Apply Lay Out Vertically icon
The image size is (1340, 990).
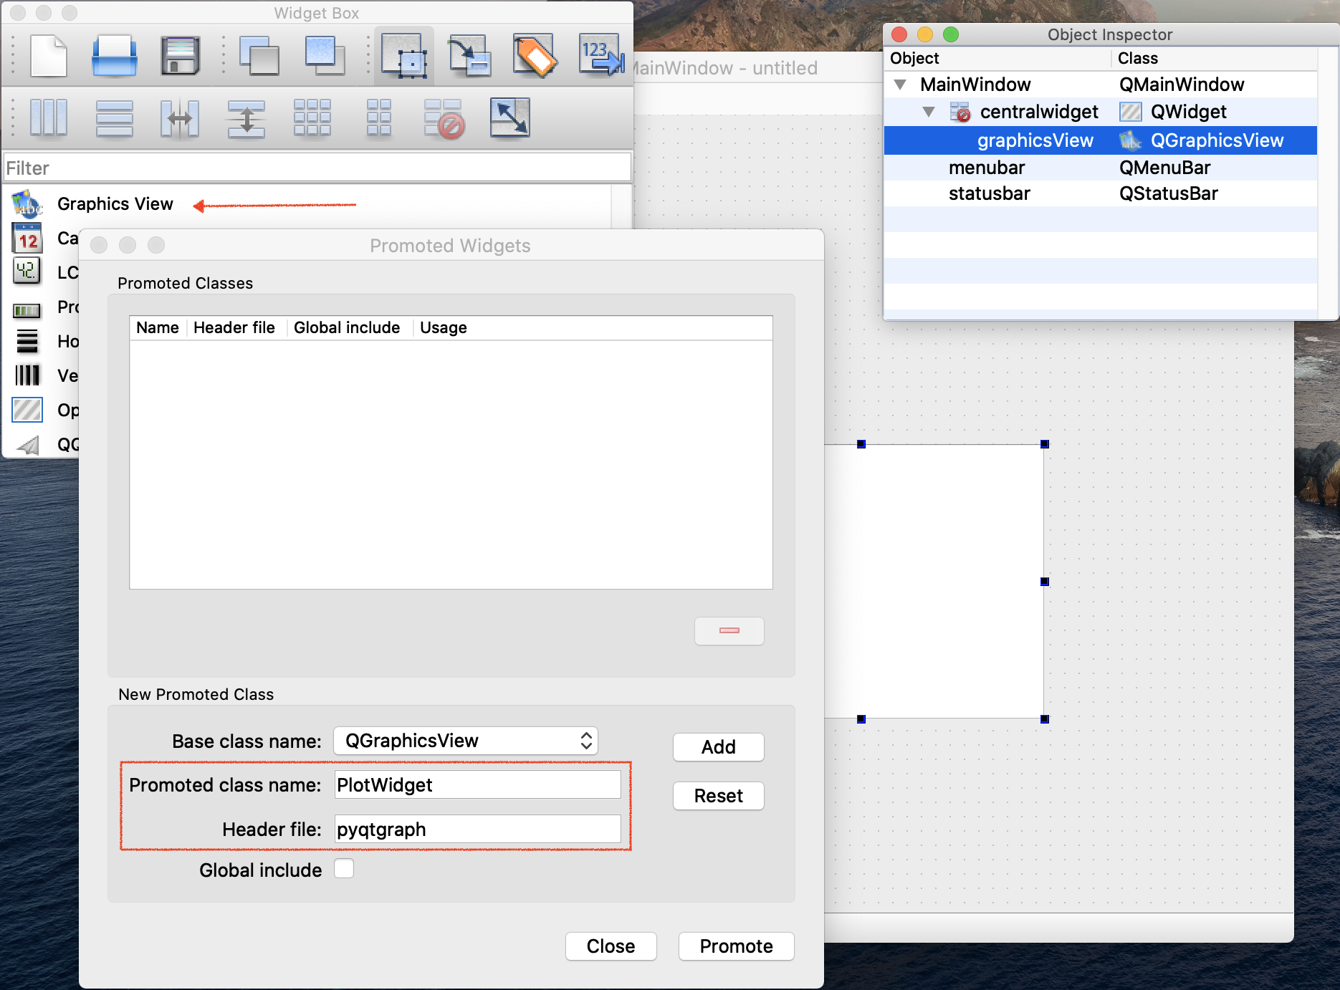115,118
